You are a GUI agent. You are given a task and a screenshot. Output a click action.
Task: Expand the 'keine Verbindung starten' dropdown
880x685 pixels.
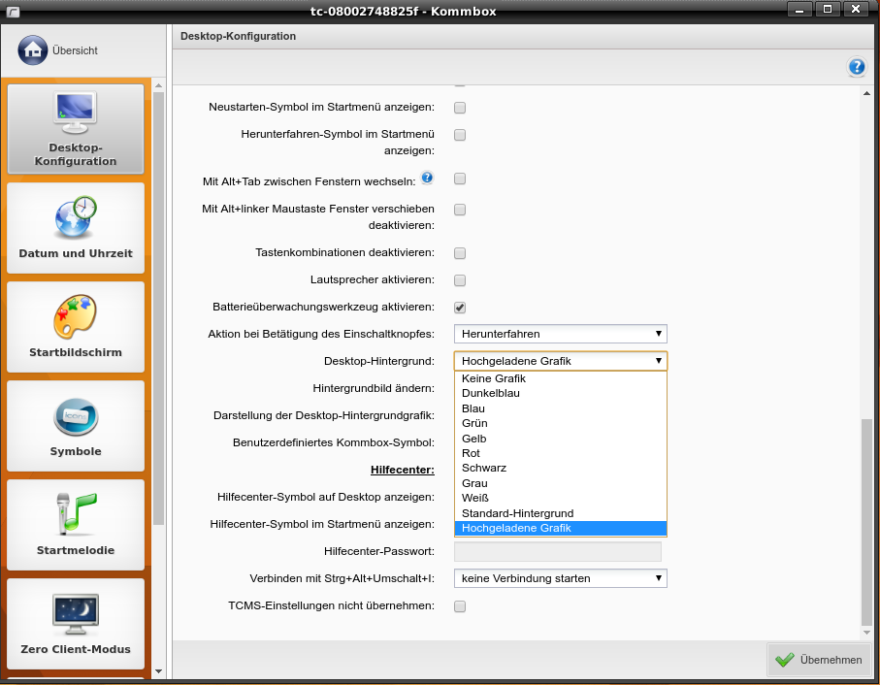561,578
